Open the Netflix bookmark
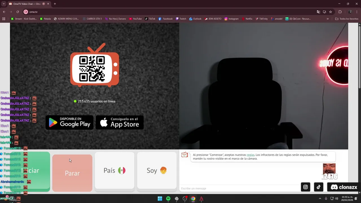The height and width of the screenshot is (203, 361). [247, 19]
